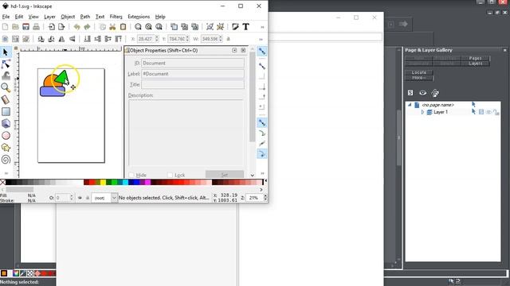Expand the toolbox overflow chevron
The image size is (510, 286).
tap(6, 173)
